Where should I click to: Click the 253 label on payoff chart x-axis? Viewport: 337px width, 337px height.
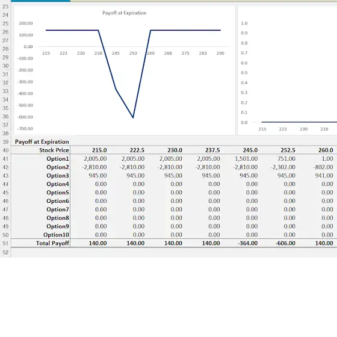(x=133, y=54)
